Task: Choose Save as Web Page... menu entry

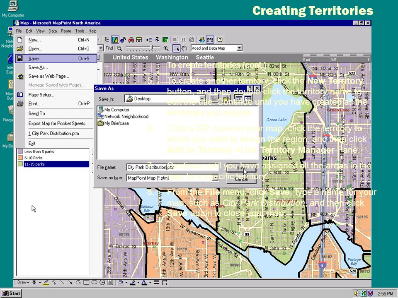Action: [x=56, y=76]
